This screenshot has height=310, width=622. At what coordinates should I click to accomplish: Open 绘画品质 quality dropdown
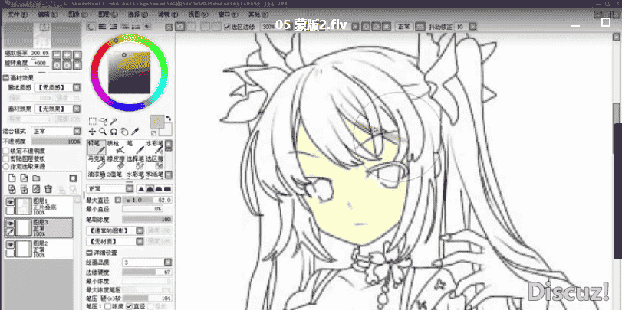point(147,262)
